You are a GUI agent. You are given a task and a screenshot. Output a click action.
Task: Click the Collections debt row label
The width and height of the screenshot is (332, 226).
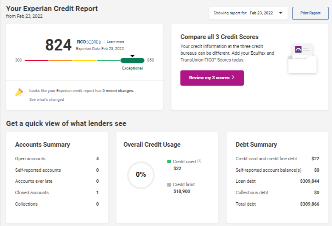(252, 193)
